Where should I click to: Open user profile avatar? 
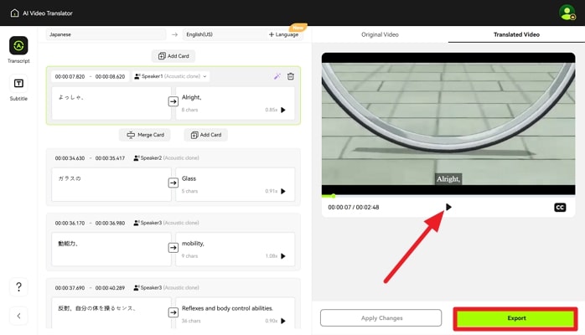pyautogui.click(x=567, y=13)
